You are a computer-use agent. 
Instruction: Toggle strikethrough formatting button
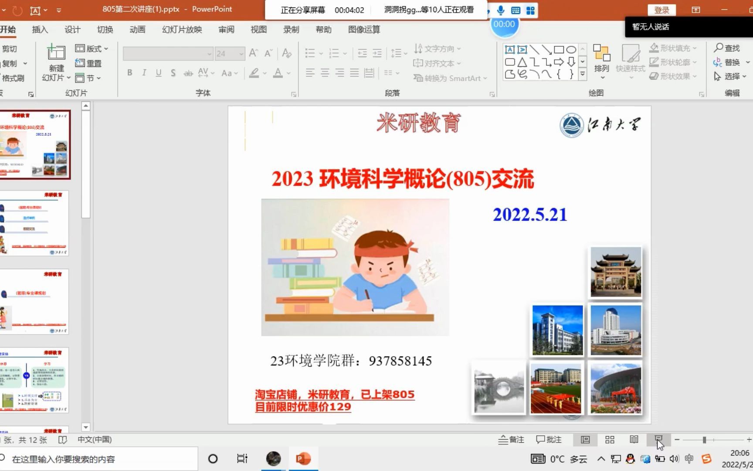[x=188, y=73]
